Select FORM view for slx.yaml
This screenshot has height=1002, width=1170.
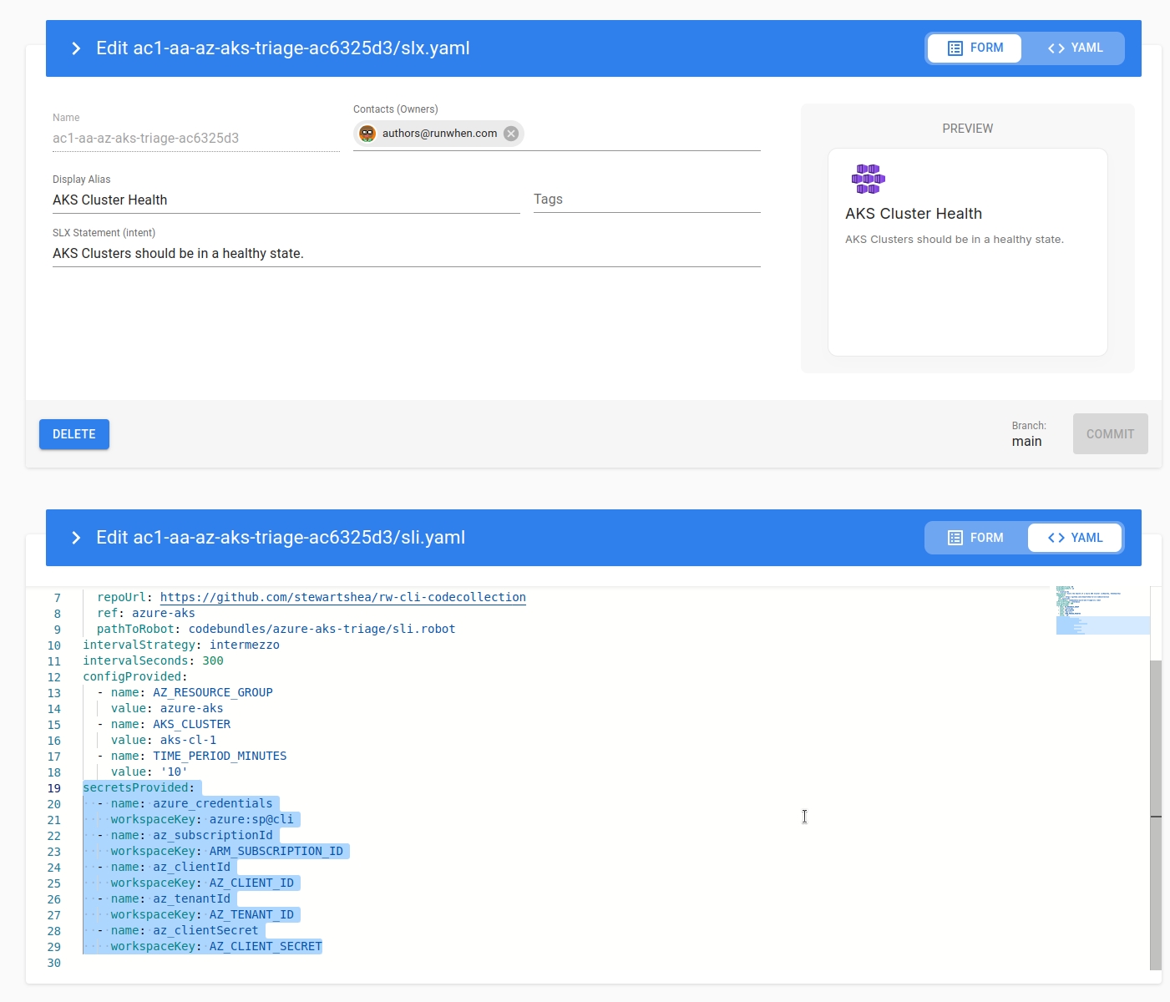[975, 48]
